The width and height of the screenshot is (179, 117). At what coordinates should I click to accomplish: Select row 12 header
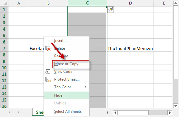click(4, 81)
